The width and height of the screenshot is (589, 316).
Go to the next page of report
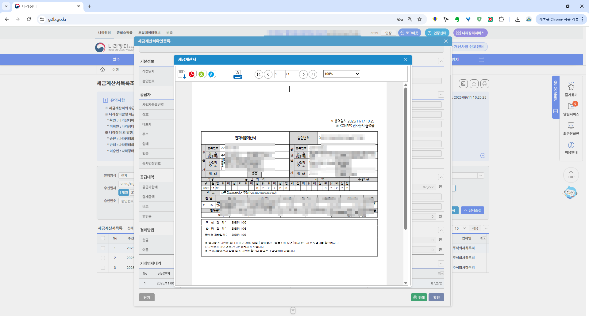click(303, 74)
